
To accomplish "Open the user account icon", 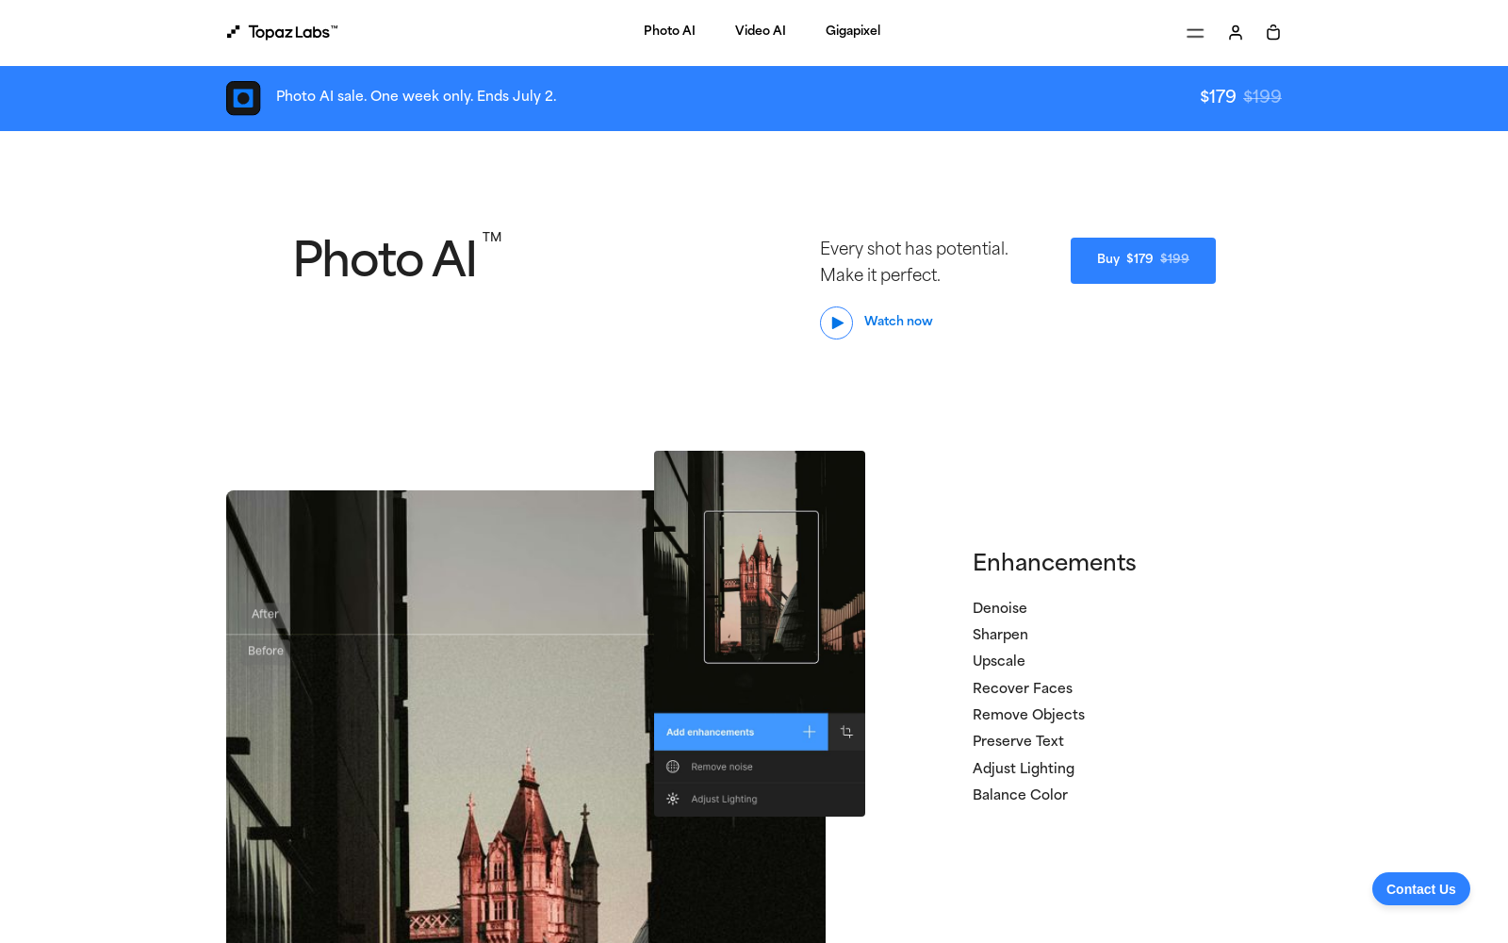I will click(1236, 33).
